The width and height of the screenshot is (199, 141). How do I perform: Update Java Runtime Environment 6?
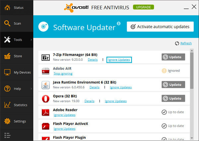tap(173, 85)
